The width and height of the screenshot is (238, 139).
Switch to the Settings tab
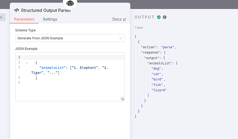point(50,19)
